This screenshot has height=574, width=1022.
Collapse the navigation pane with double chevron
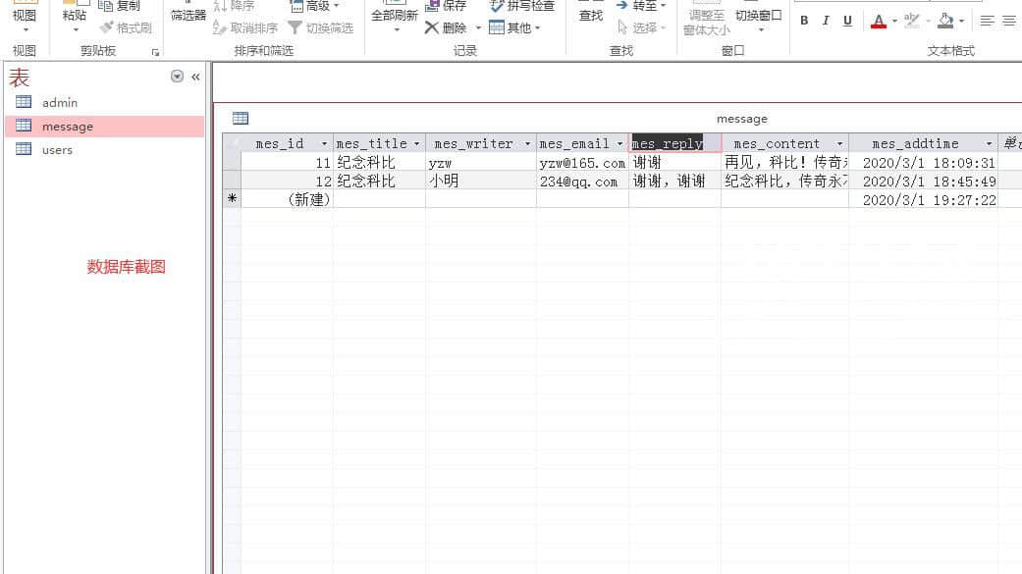[195, 77]
